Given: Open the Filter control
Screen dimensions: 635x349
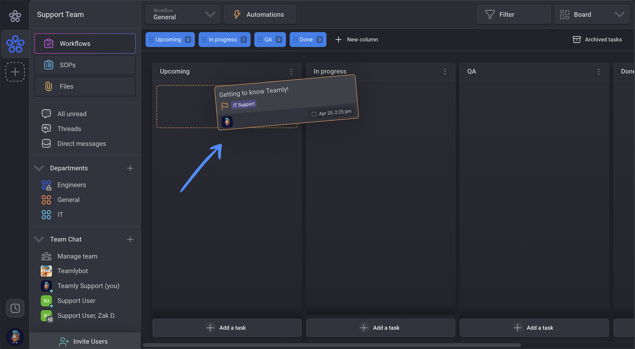Looking at the screenshot, I should coord(514,14).
